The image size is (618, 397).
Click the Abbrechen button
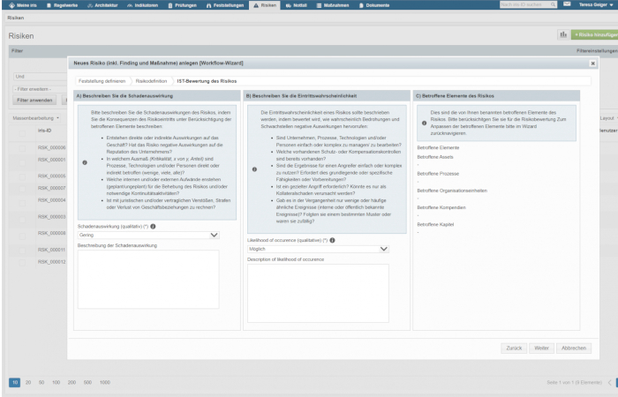pyautogui.click(x=574, y=348)
